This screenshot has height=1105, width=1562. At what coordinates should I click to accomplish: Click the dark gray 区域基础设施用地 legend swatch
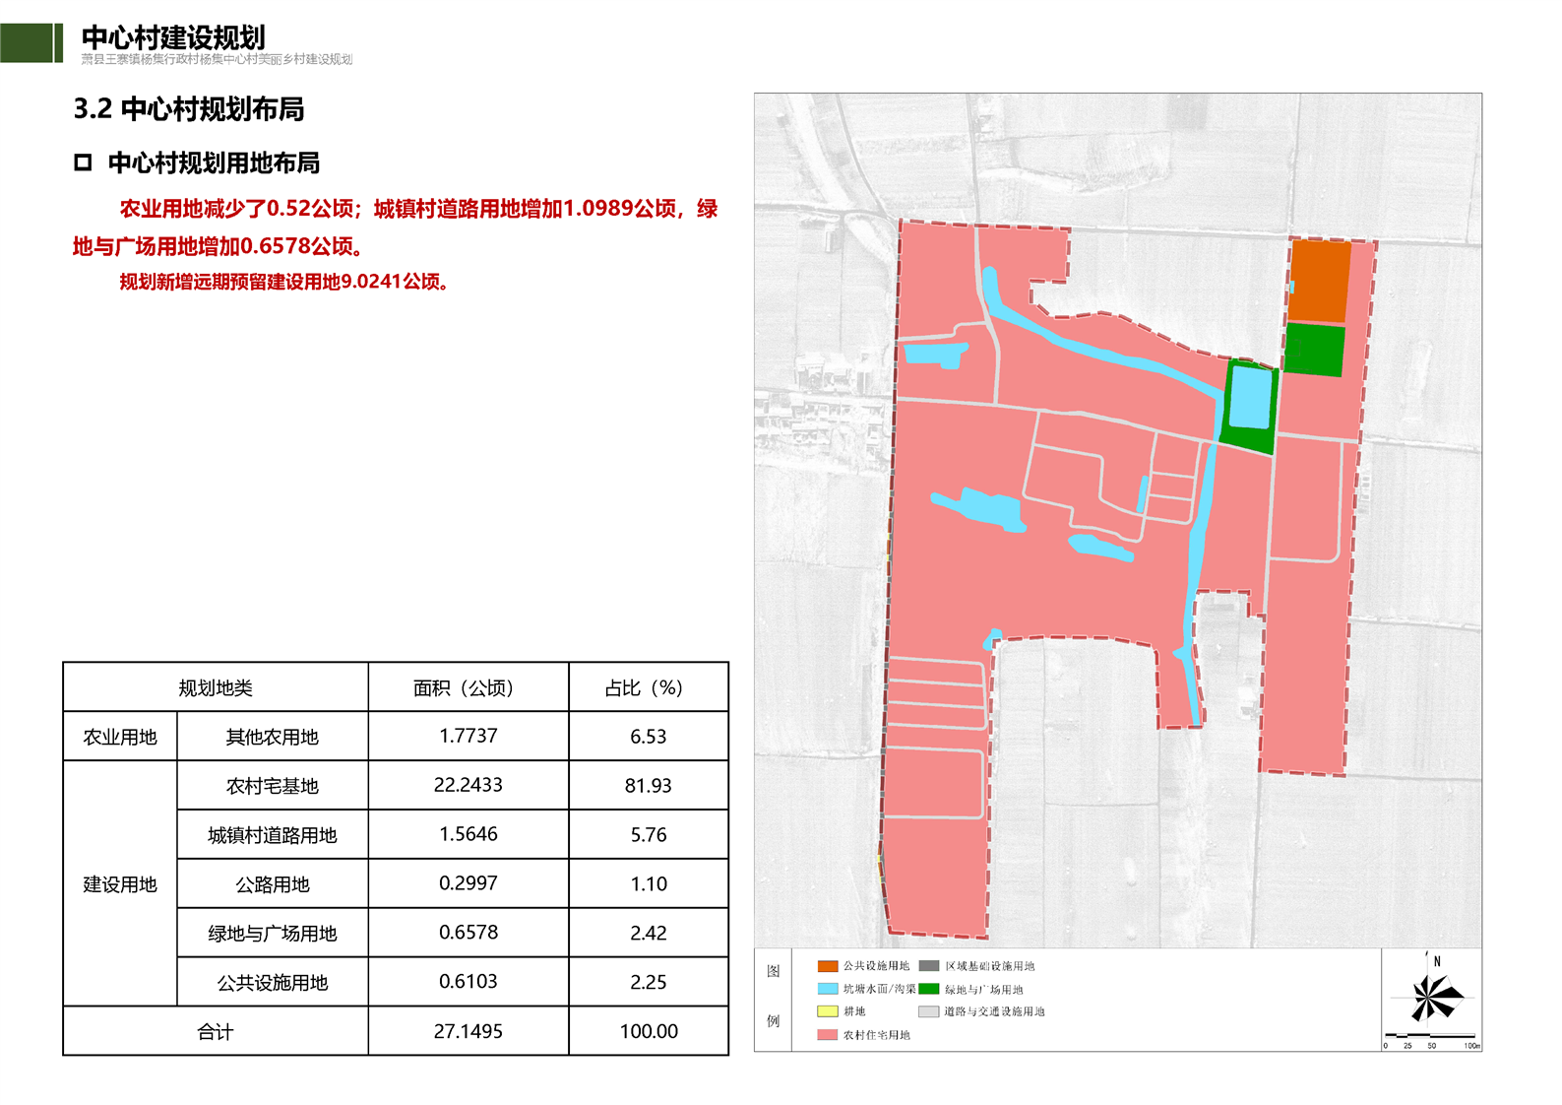928,966
